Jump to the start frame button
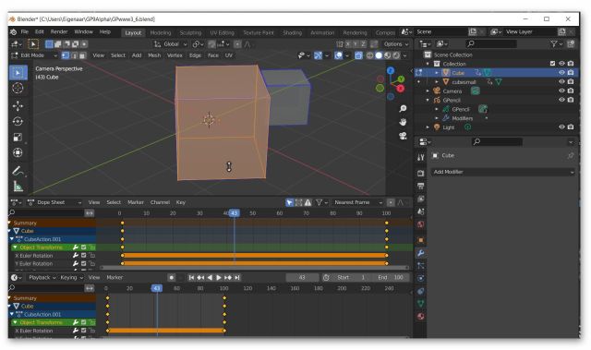The image size is (591, 350). 191,278
